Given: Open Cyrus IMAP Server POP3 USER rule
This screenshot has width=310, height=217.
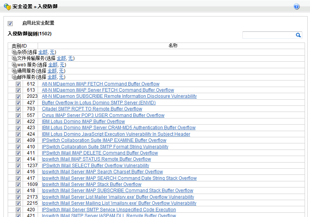Looking at the screenshot, I should (103, 115).
